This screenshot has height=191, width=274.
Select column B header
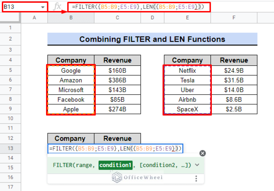pyautogui.click(x=71, y=17)
